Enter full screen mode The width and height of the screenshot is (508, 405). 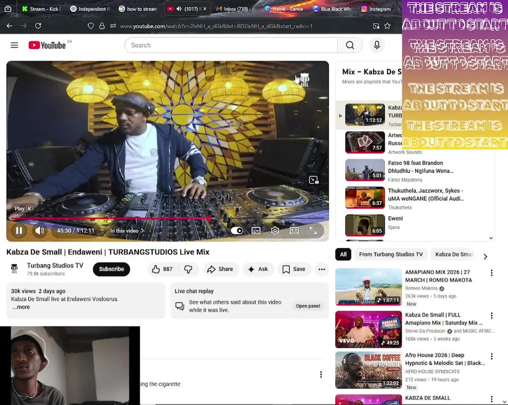coord(313,231)
